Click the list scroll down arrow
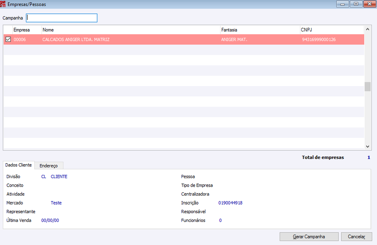 tap(368, 146)
